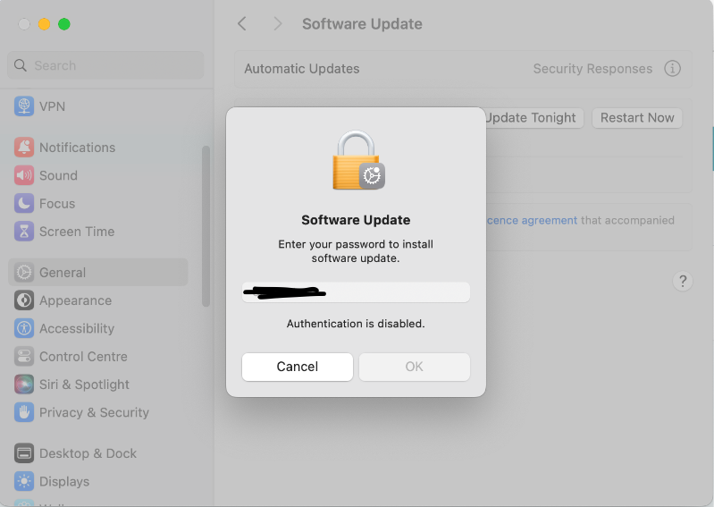714x507 pixels.
Task: Click Control Centre icon
Action: click(x=24, y=356)
